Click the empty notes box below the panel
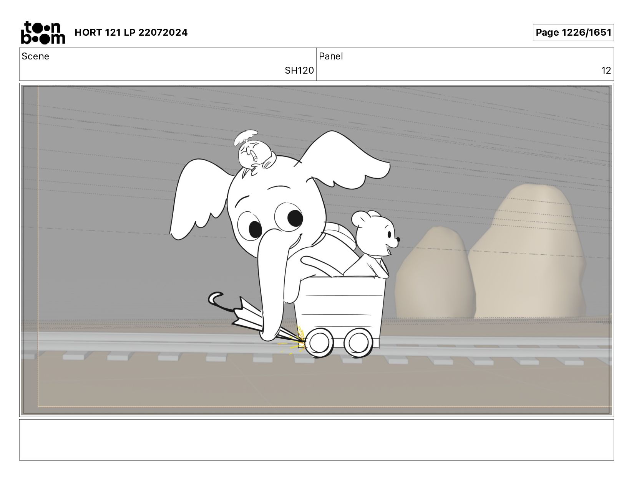 coord(317,440)
